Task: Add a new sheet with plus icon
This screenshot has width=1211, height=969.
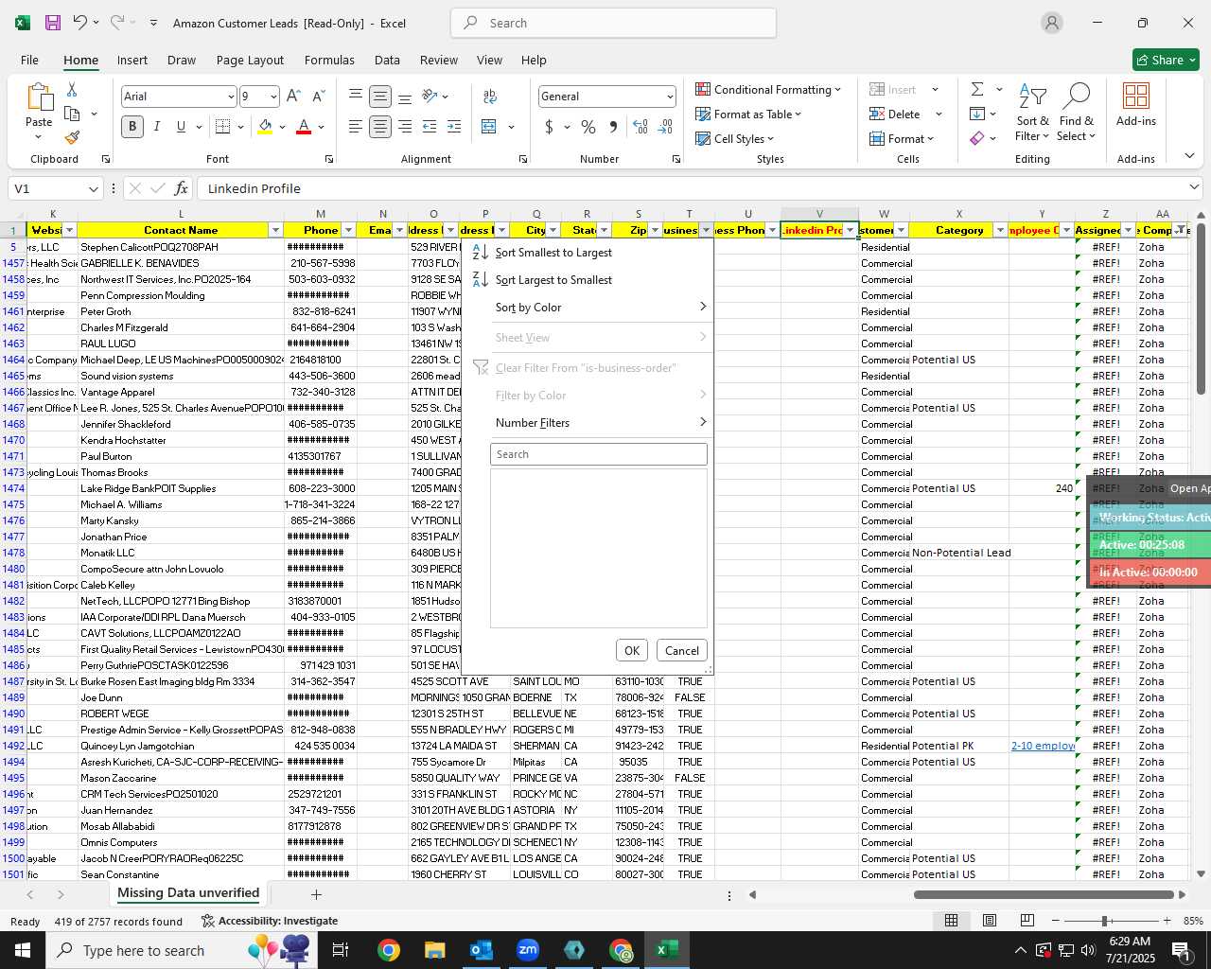Action: pyautogui.click(x=316, y=894)
